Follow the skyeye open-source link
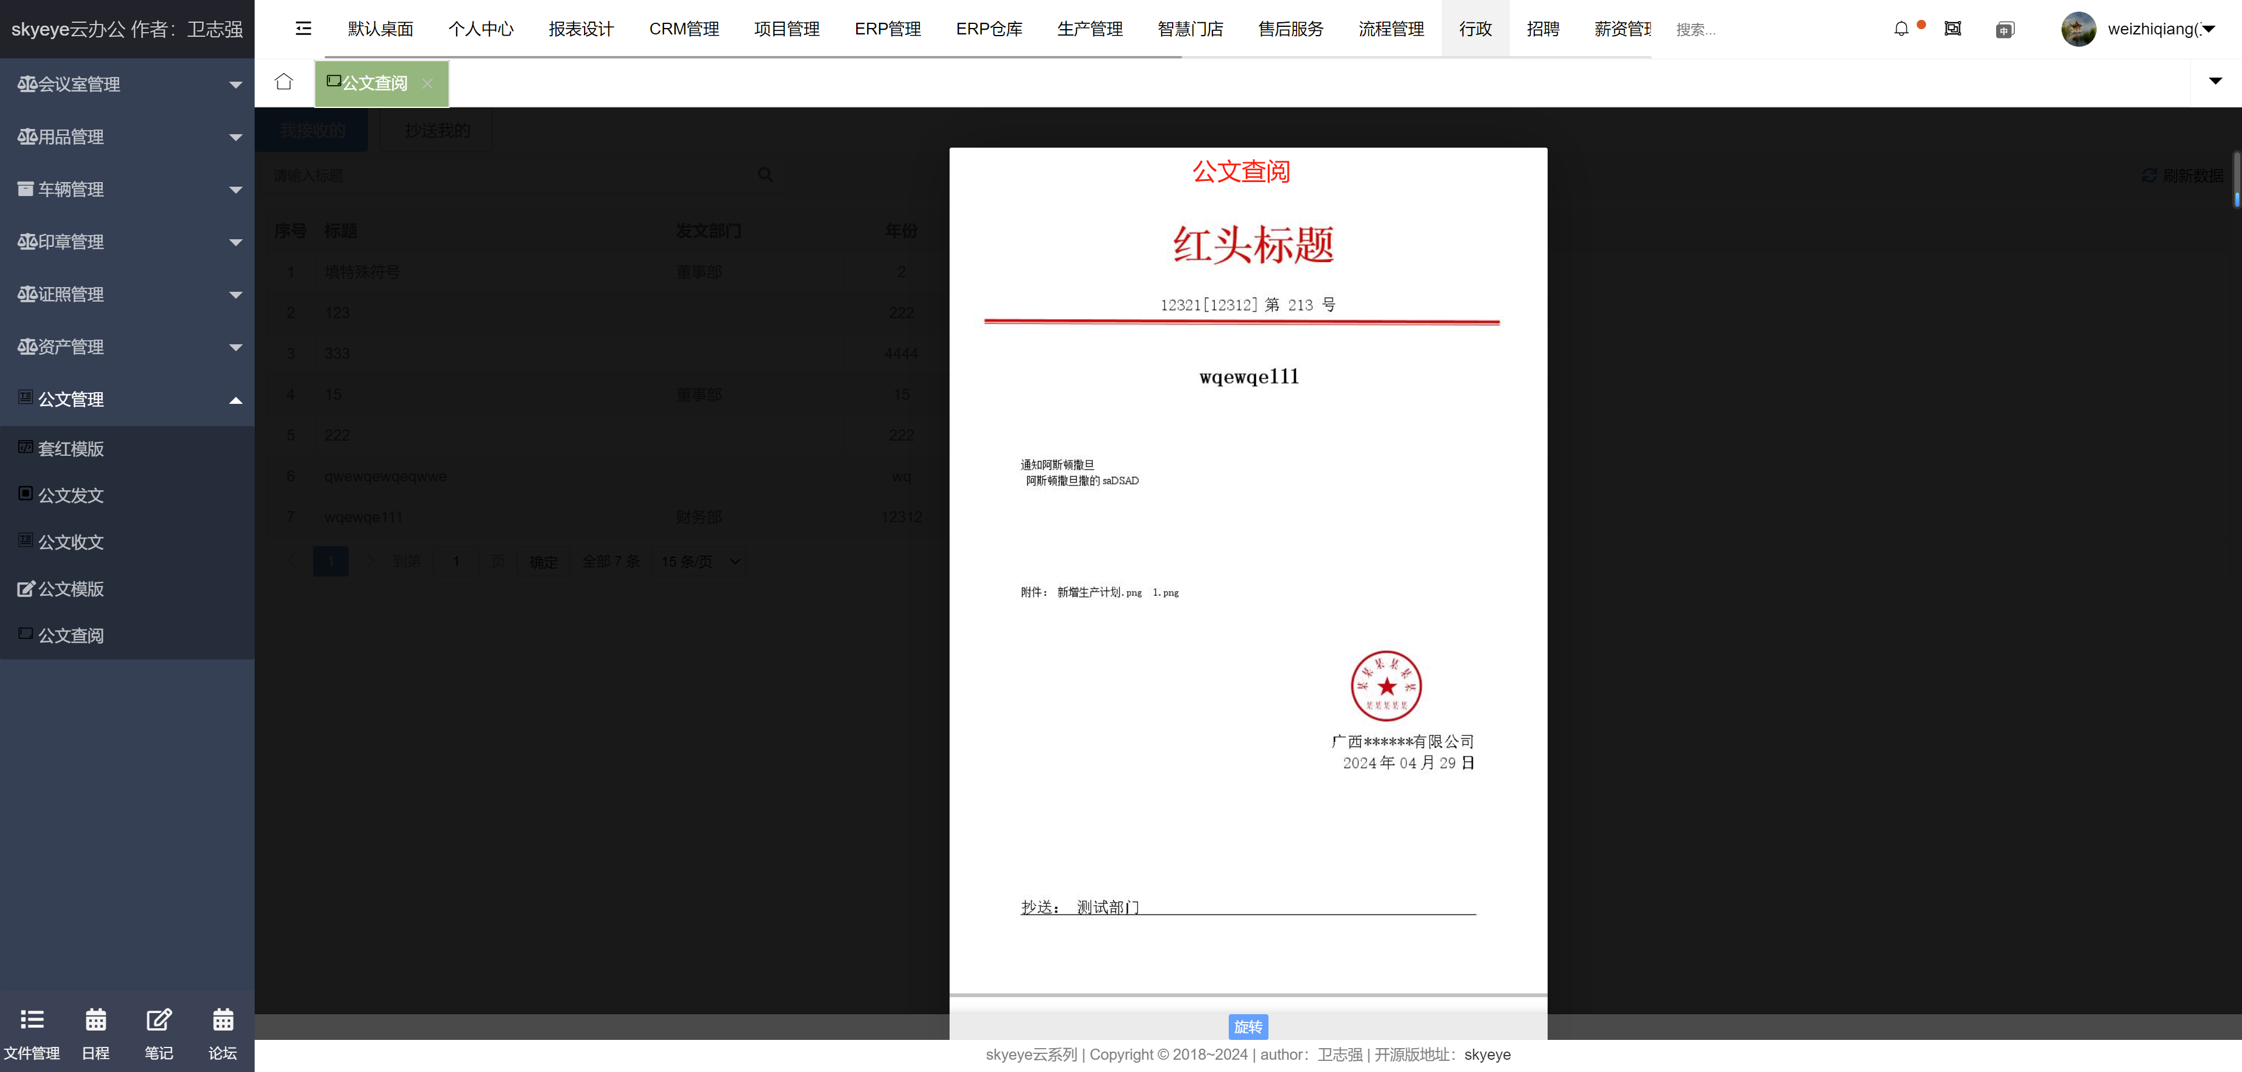Image resolution: width=2242 pixels, height=1072 pixels. [x=1486, y=1054]
